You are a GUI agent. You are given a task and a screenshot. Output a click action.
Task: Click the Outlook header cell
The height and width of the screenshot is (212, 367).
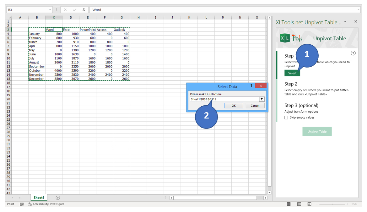tap(121, 30)
